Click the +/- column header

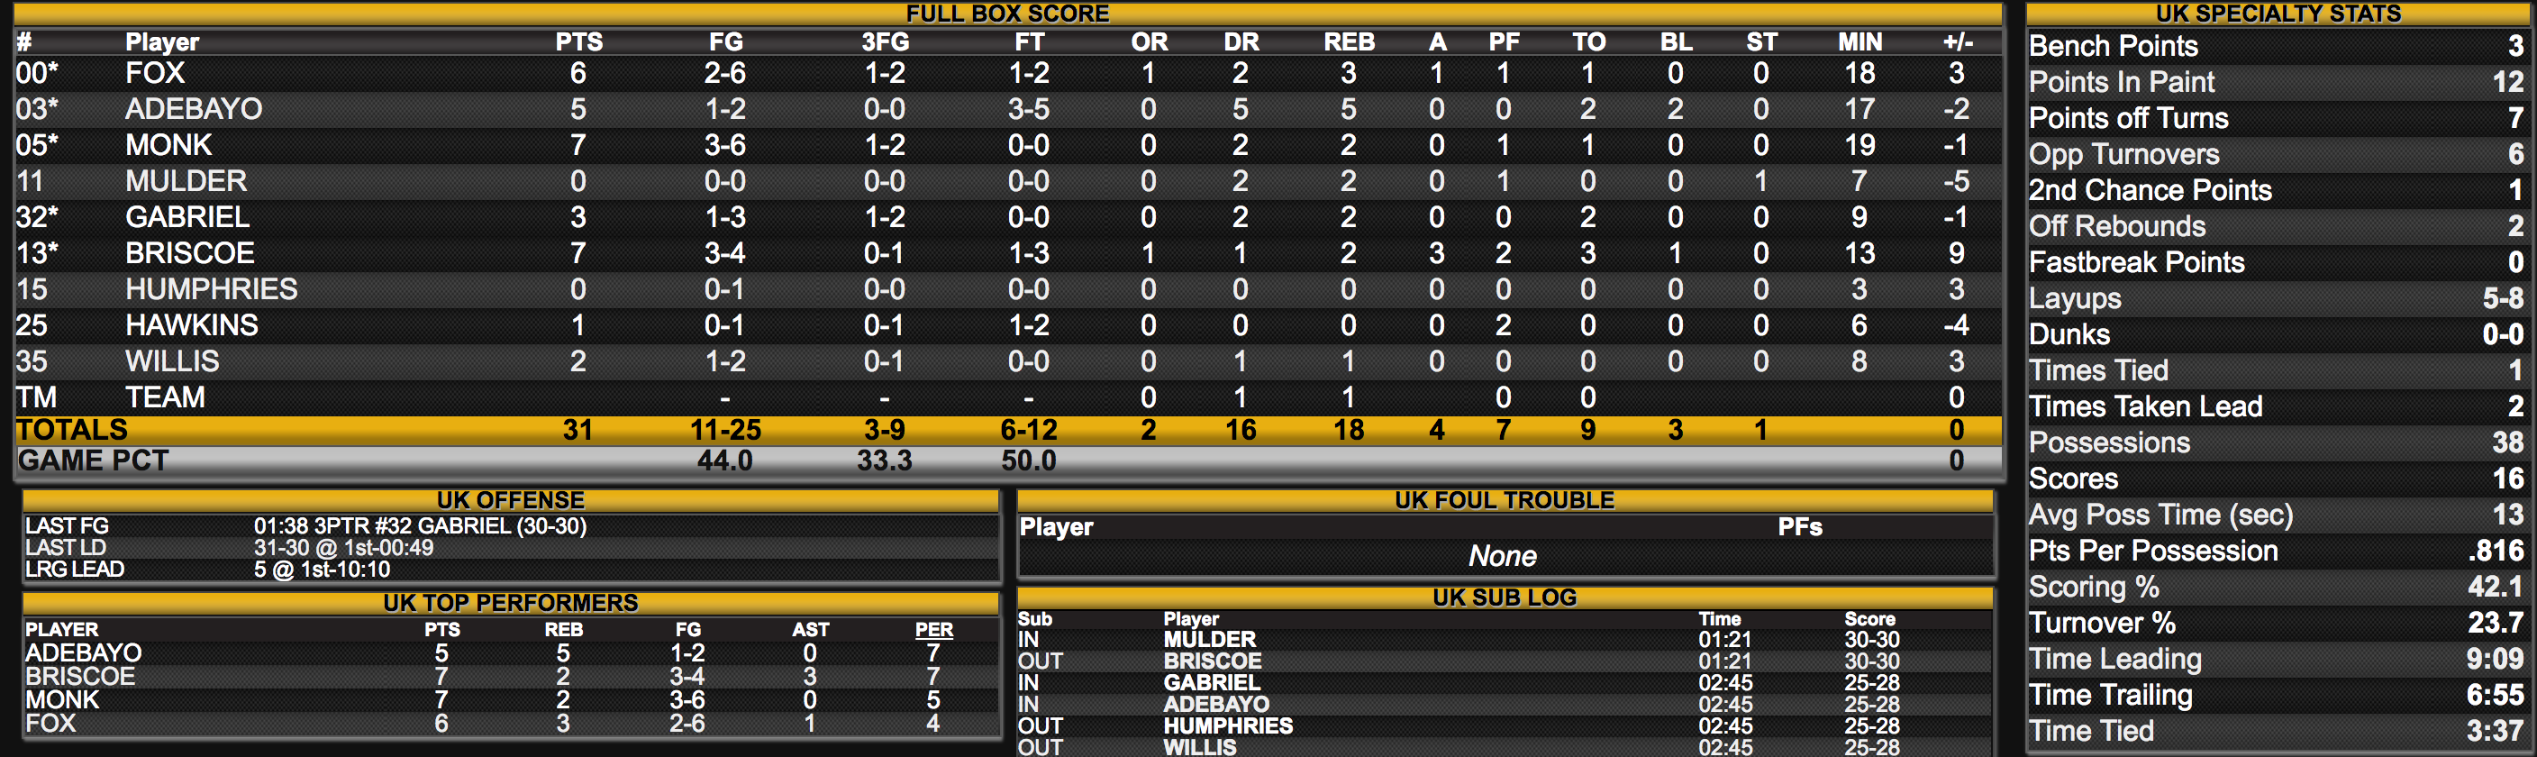tap(1957, 41)
